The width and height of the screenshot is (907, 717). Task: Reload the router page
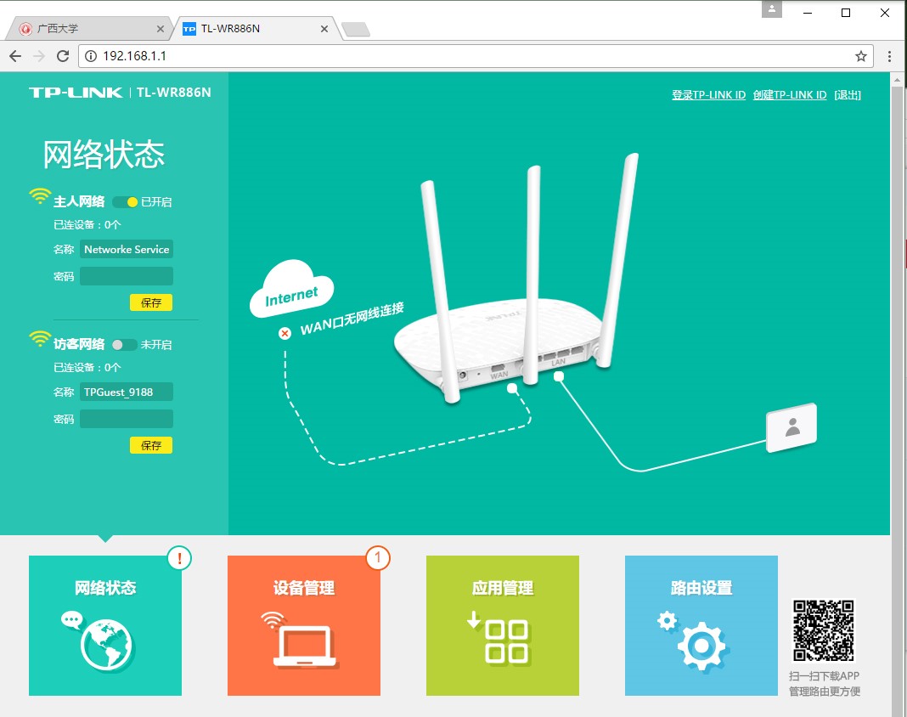pos(62,56)
